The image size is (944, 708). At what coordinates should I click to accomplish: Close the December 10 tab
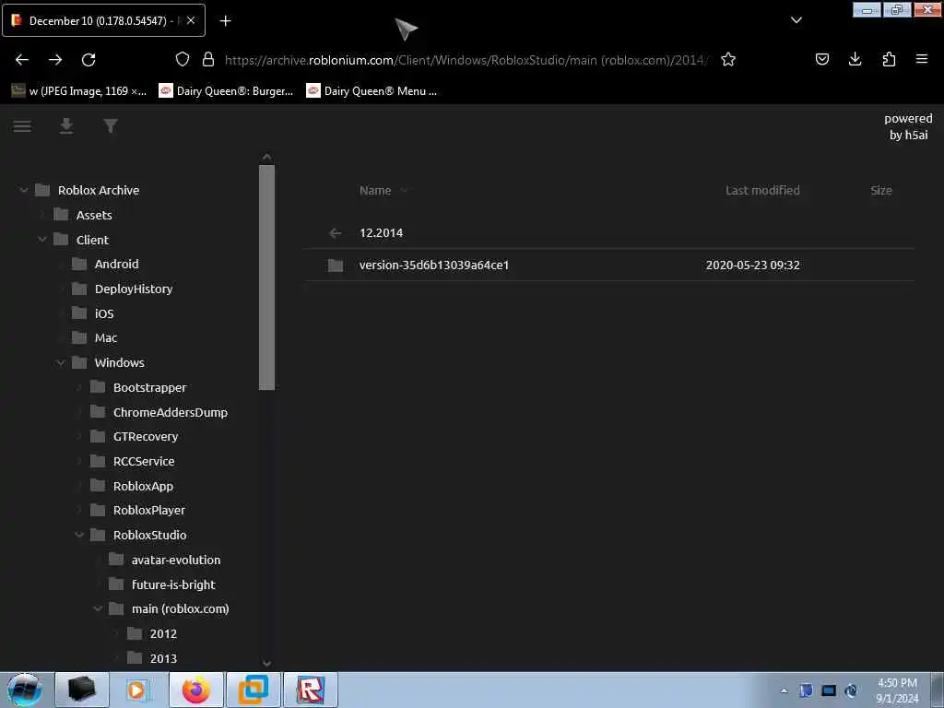coord(191,20)
